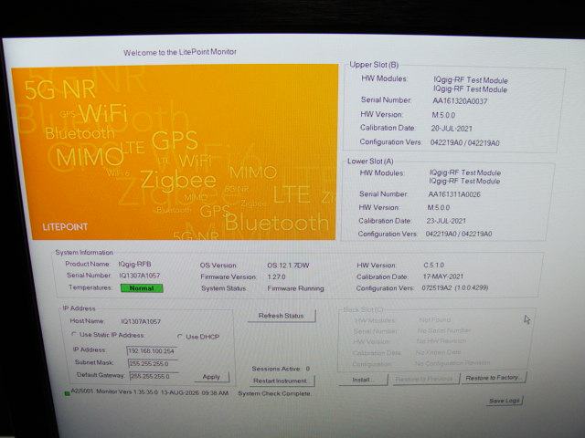Click Upper Slot HW Version value M.5.0.0
Viewport: 585px width, 438px height.
click(x=443, y=115)
